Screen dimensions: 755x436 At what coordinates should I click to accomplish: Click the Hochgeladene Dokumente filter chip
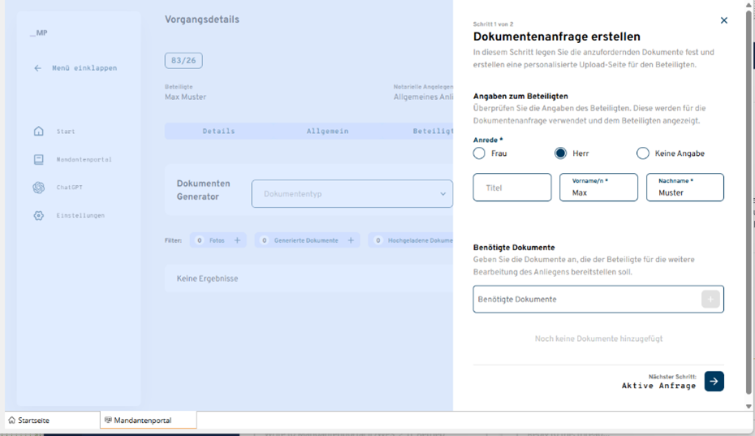tap(411, 240)
